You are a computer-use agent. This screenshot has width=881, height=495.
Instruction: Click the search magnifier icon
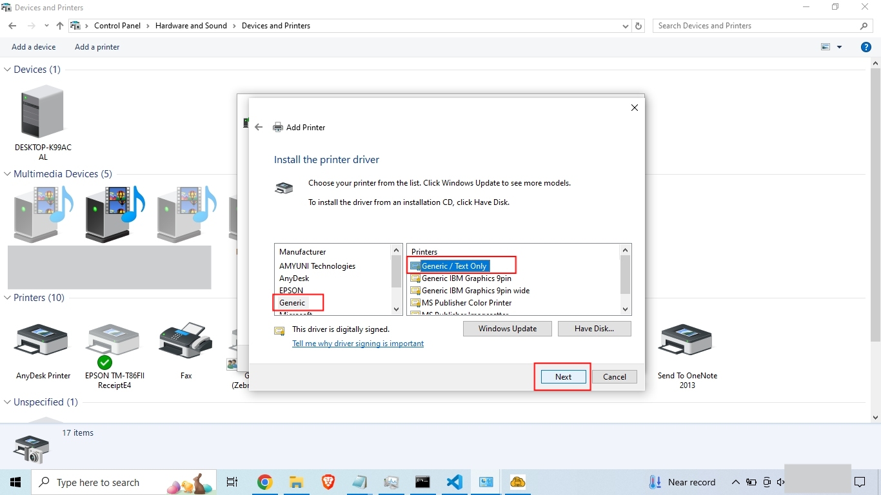click(x=864, y=26)
